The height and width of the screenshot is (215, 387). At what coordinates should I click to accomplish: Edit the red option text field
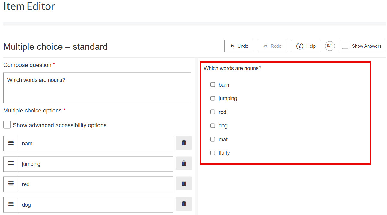click(95, 184)
